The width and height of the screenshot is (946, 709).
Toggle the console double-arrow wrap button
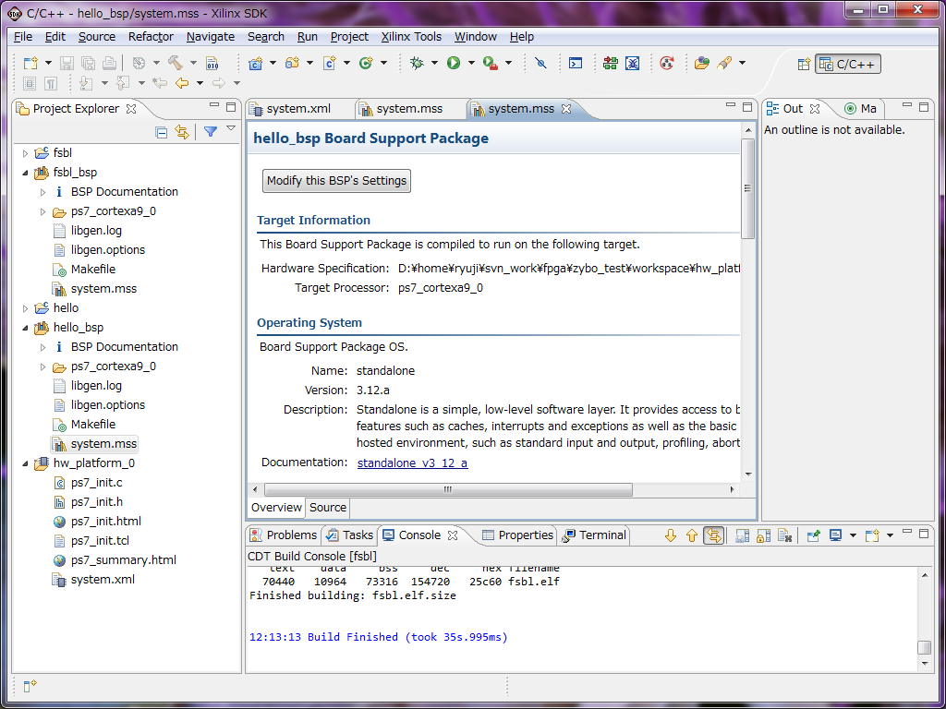pos(714,535)
